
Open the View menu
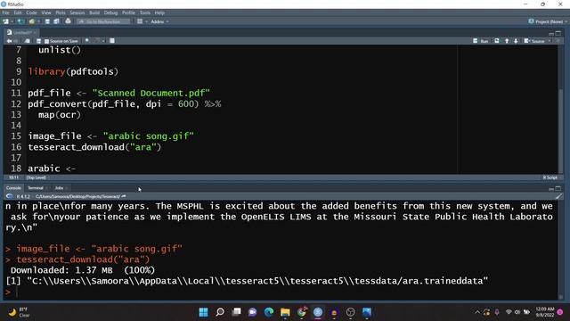(x=46, y=12)
